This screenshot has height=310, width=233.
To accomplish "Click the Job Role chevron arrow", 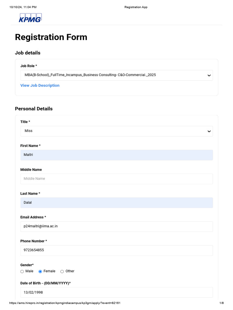I will (x=209, y=75).
